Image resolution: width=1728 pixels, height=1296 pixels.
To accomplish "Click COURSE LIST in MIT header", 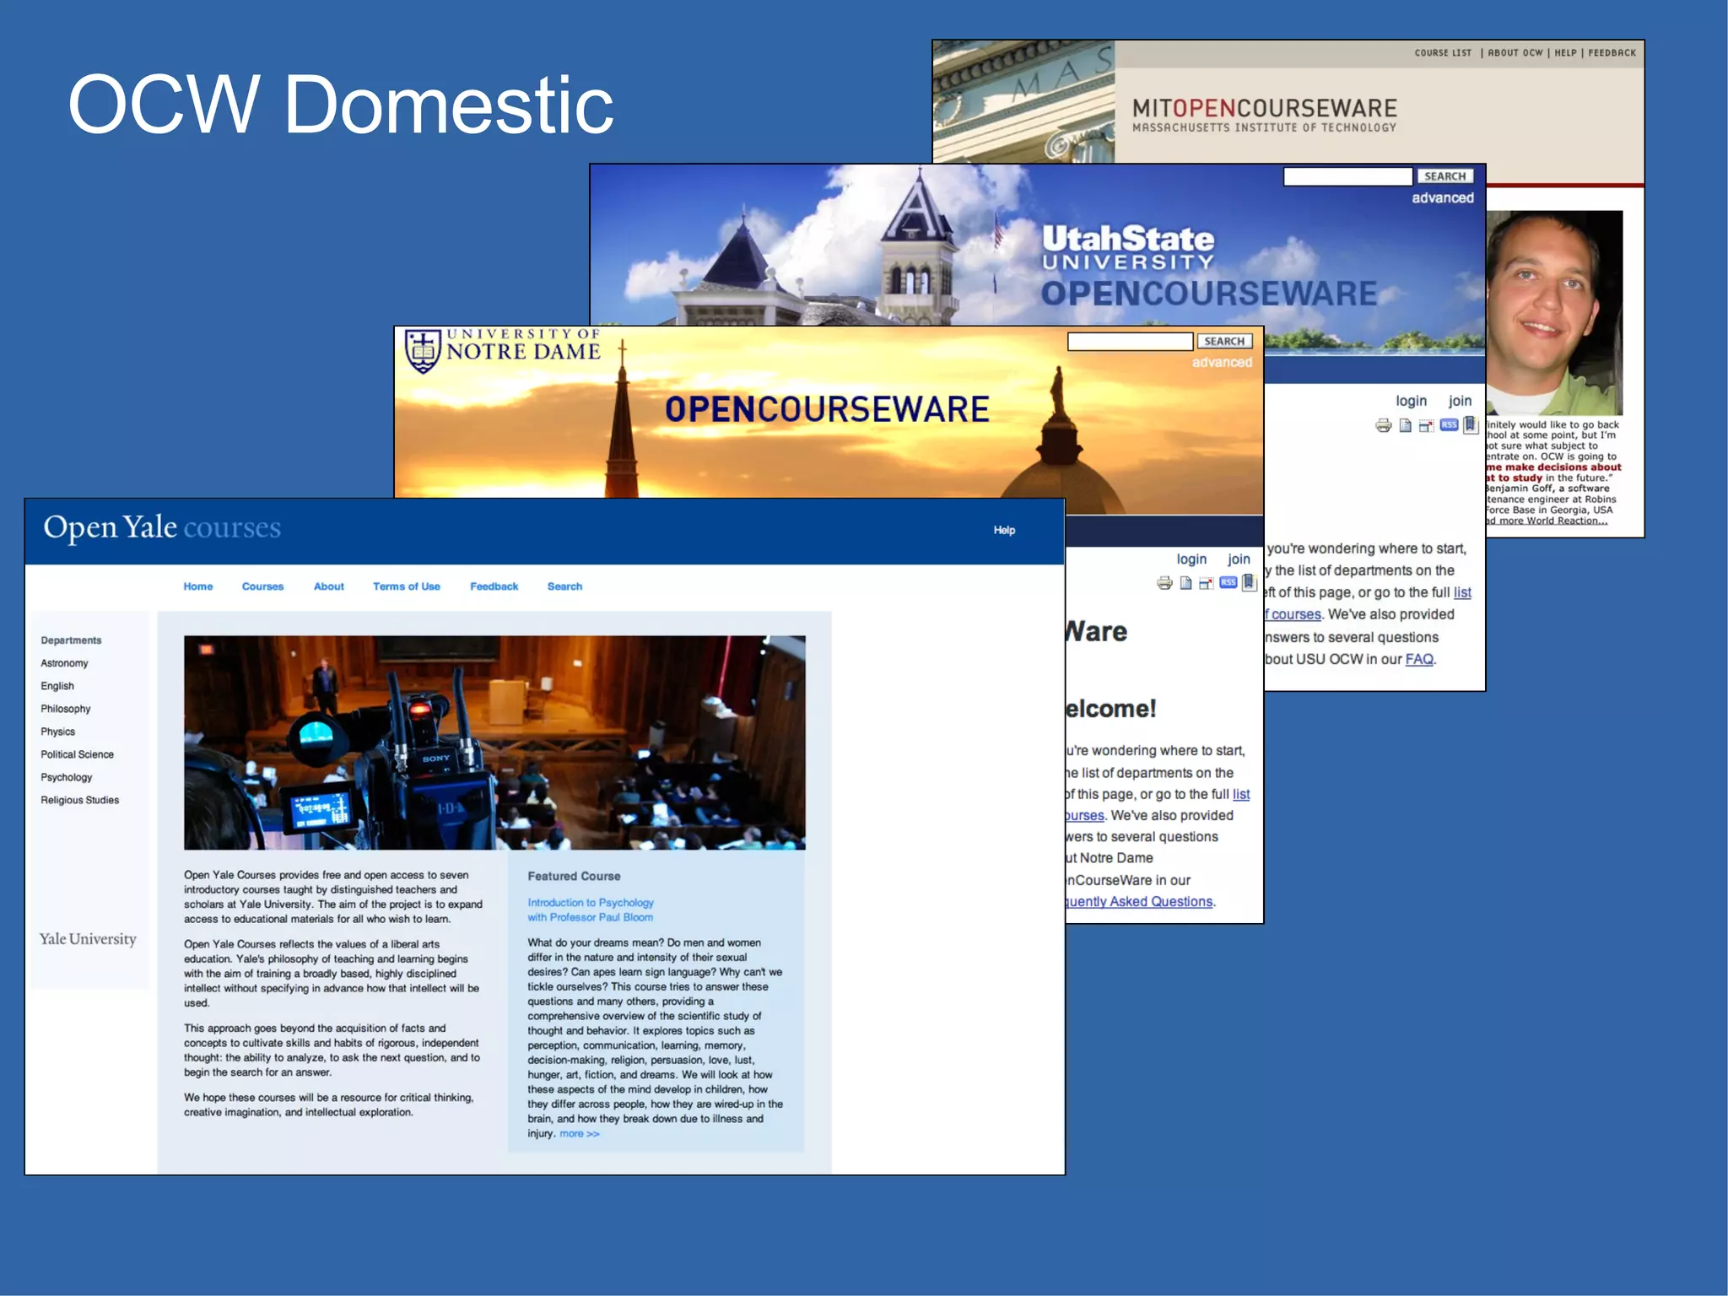I will pos(1443,52).
